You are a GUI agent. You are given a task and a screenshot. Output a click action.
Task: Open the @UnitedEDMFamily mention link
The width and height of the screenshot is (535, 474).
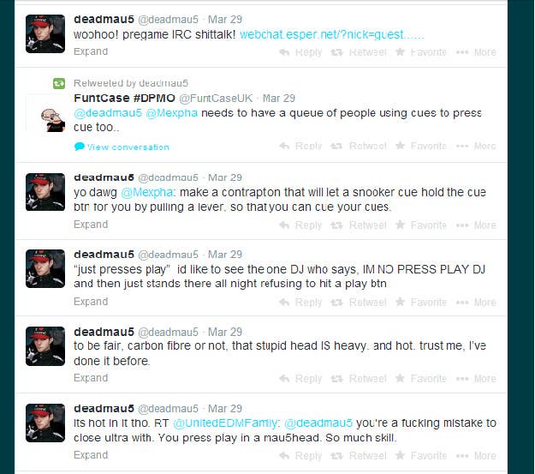tap(226, 423)
